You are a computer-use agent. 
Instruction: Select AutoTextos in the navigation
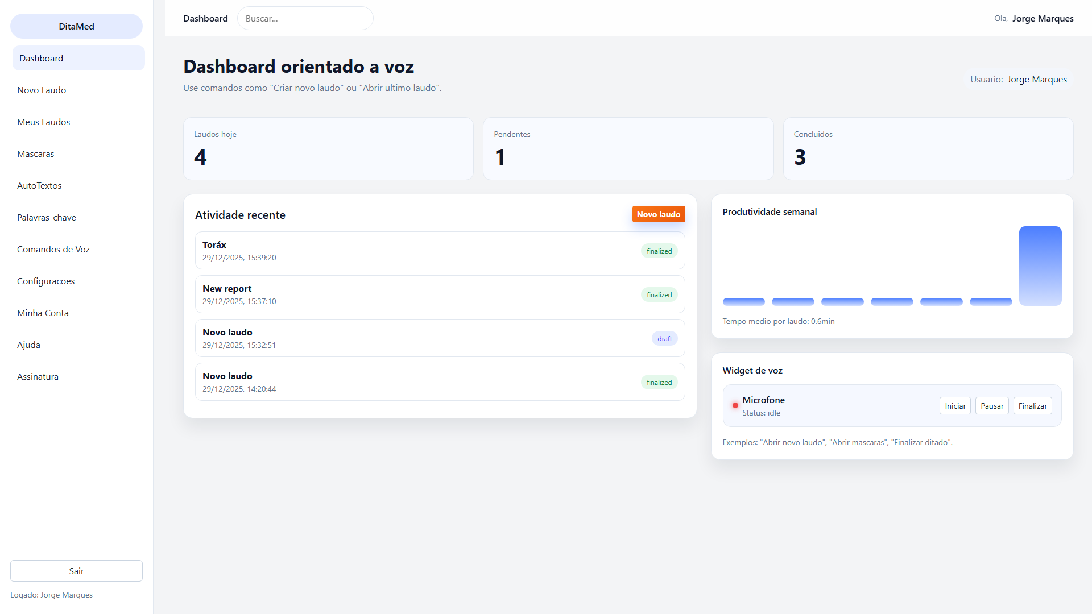tap(39, 185)
